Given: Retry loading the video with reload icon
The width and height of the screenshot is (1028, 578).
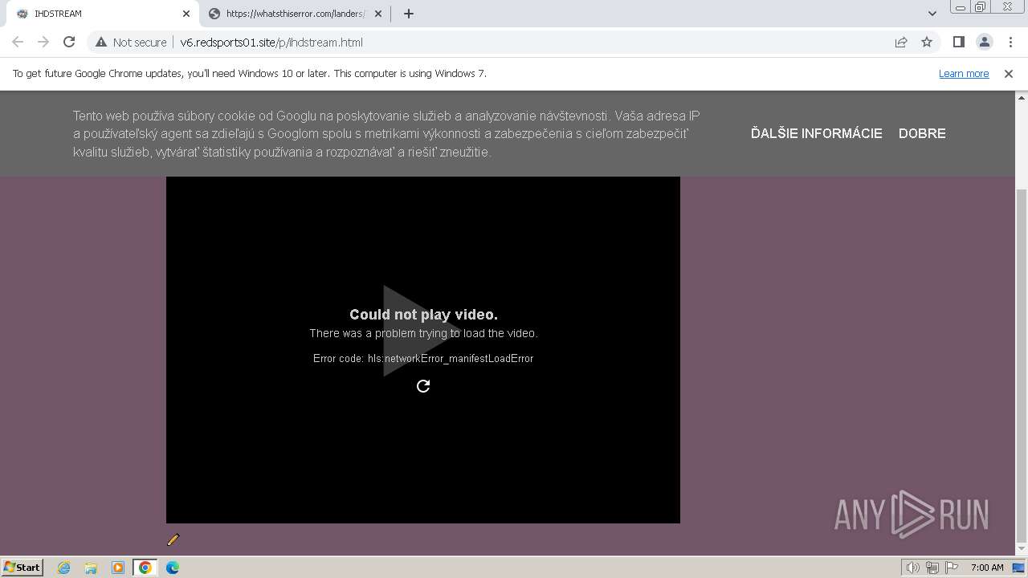Looking at the screenshot, I should (423, 386).
